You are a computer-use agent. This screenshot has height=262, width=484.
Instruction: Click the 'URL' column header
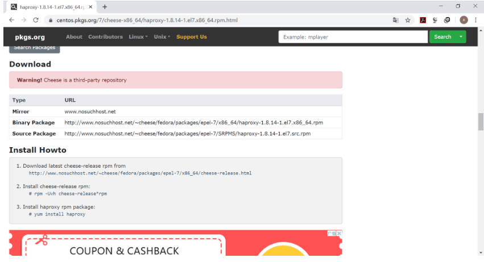(x=70, y=100)
